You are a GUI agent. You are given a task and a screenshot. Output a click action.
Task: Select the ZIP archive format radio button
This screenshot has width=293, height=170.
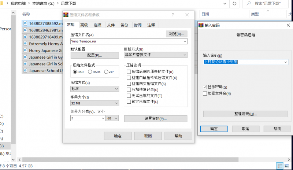pos(107,72)
